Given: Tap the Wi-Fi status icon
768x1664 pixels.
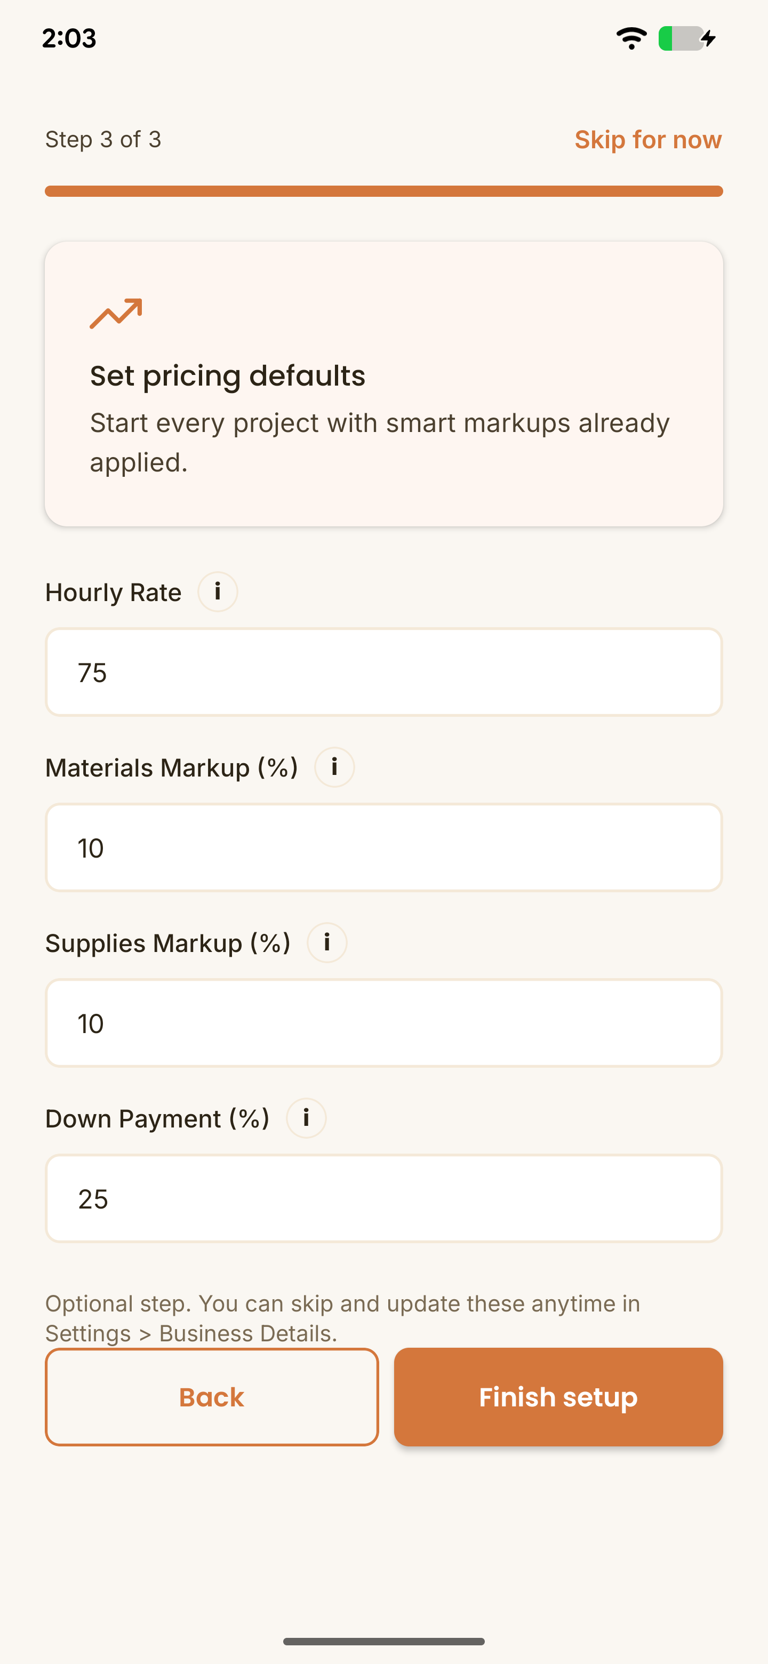Looking at the screenshot, I should (631, 38).
